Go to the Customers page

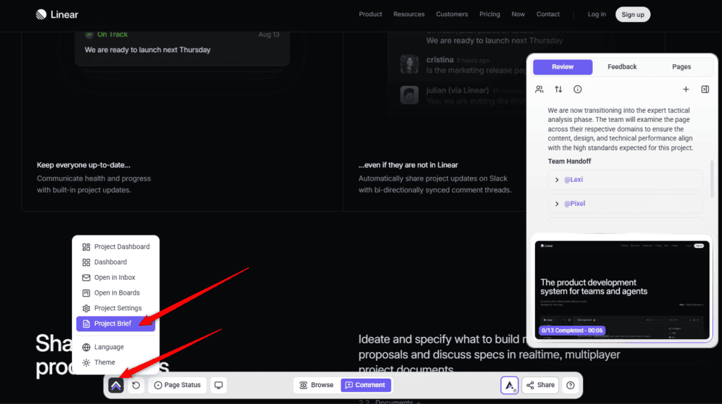tap(452, 14)
